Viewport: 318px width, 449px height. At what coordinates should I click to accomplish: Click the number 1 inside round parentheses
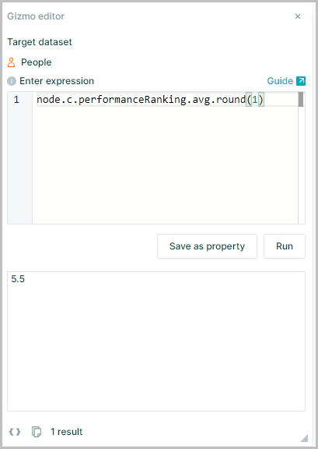point(254,100)
